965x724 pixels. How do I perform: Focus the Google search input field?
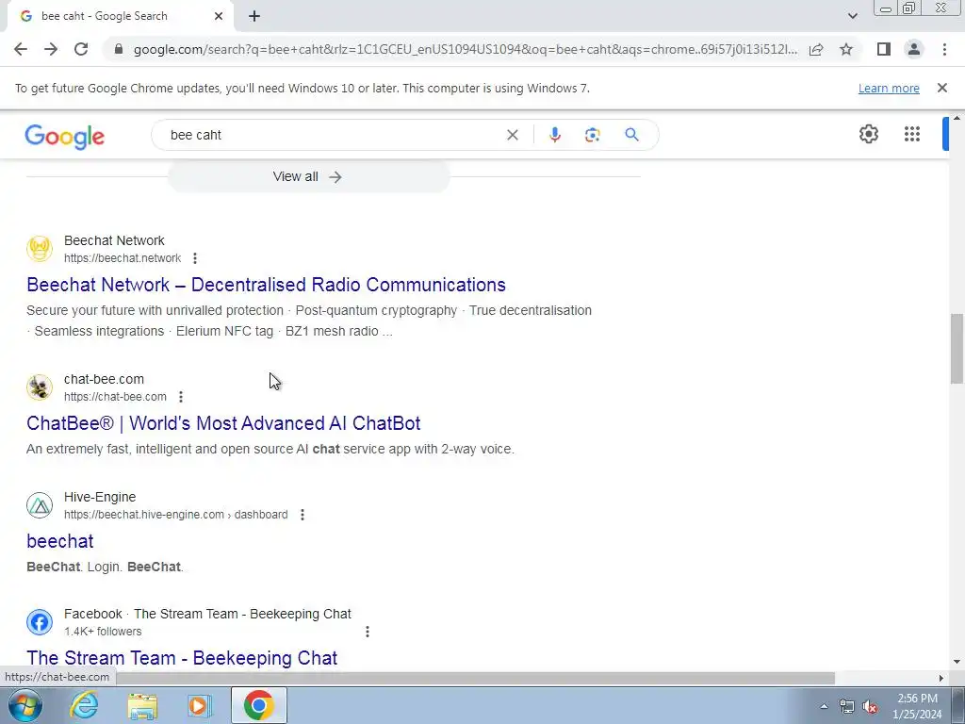[x=333, y=135]
